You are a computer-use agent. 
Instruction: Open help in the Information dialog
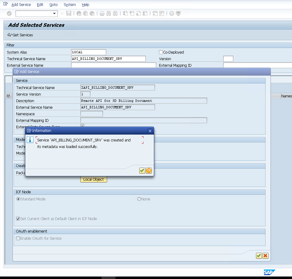pos(149,171)
